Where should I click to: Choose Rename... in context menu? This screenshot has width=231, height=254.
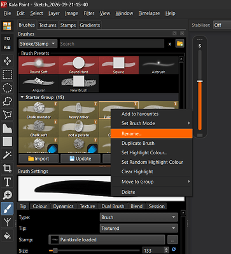[x=151, y=134]
